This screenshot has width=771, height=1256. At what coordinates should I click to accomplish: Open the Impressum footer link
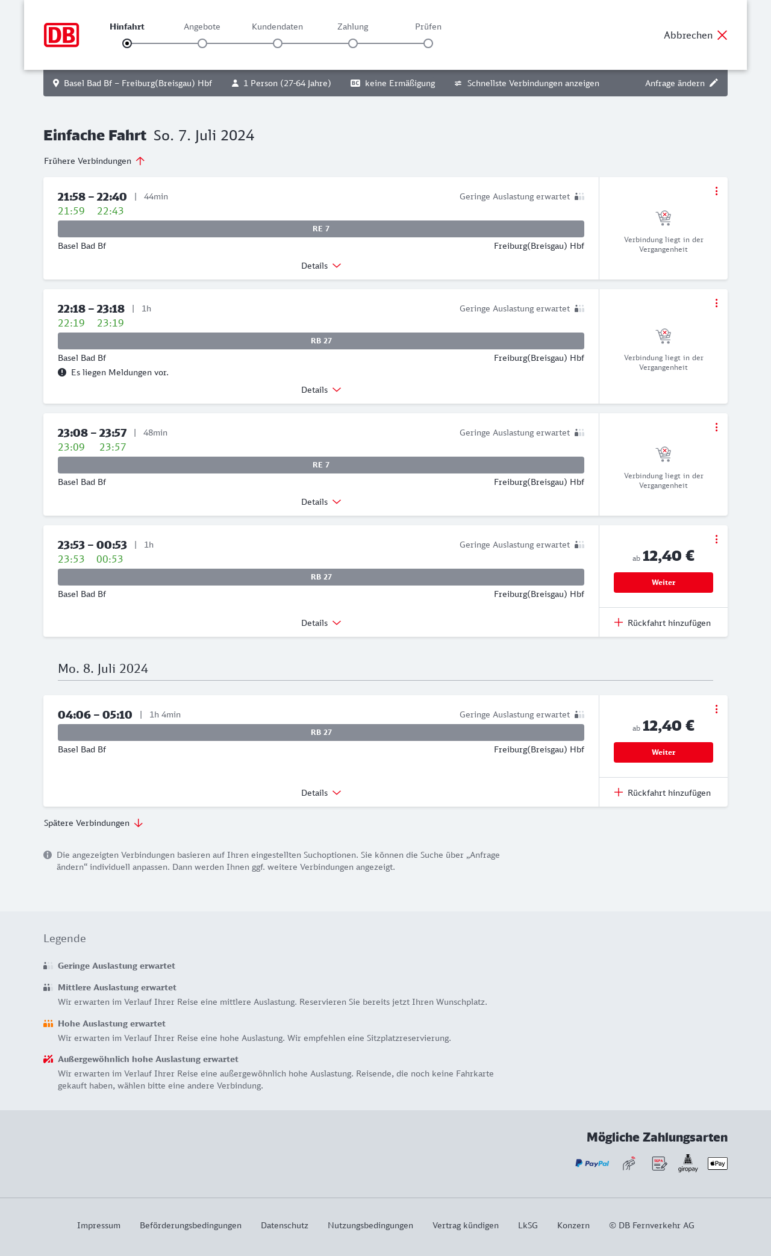(99, 1225)
